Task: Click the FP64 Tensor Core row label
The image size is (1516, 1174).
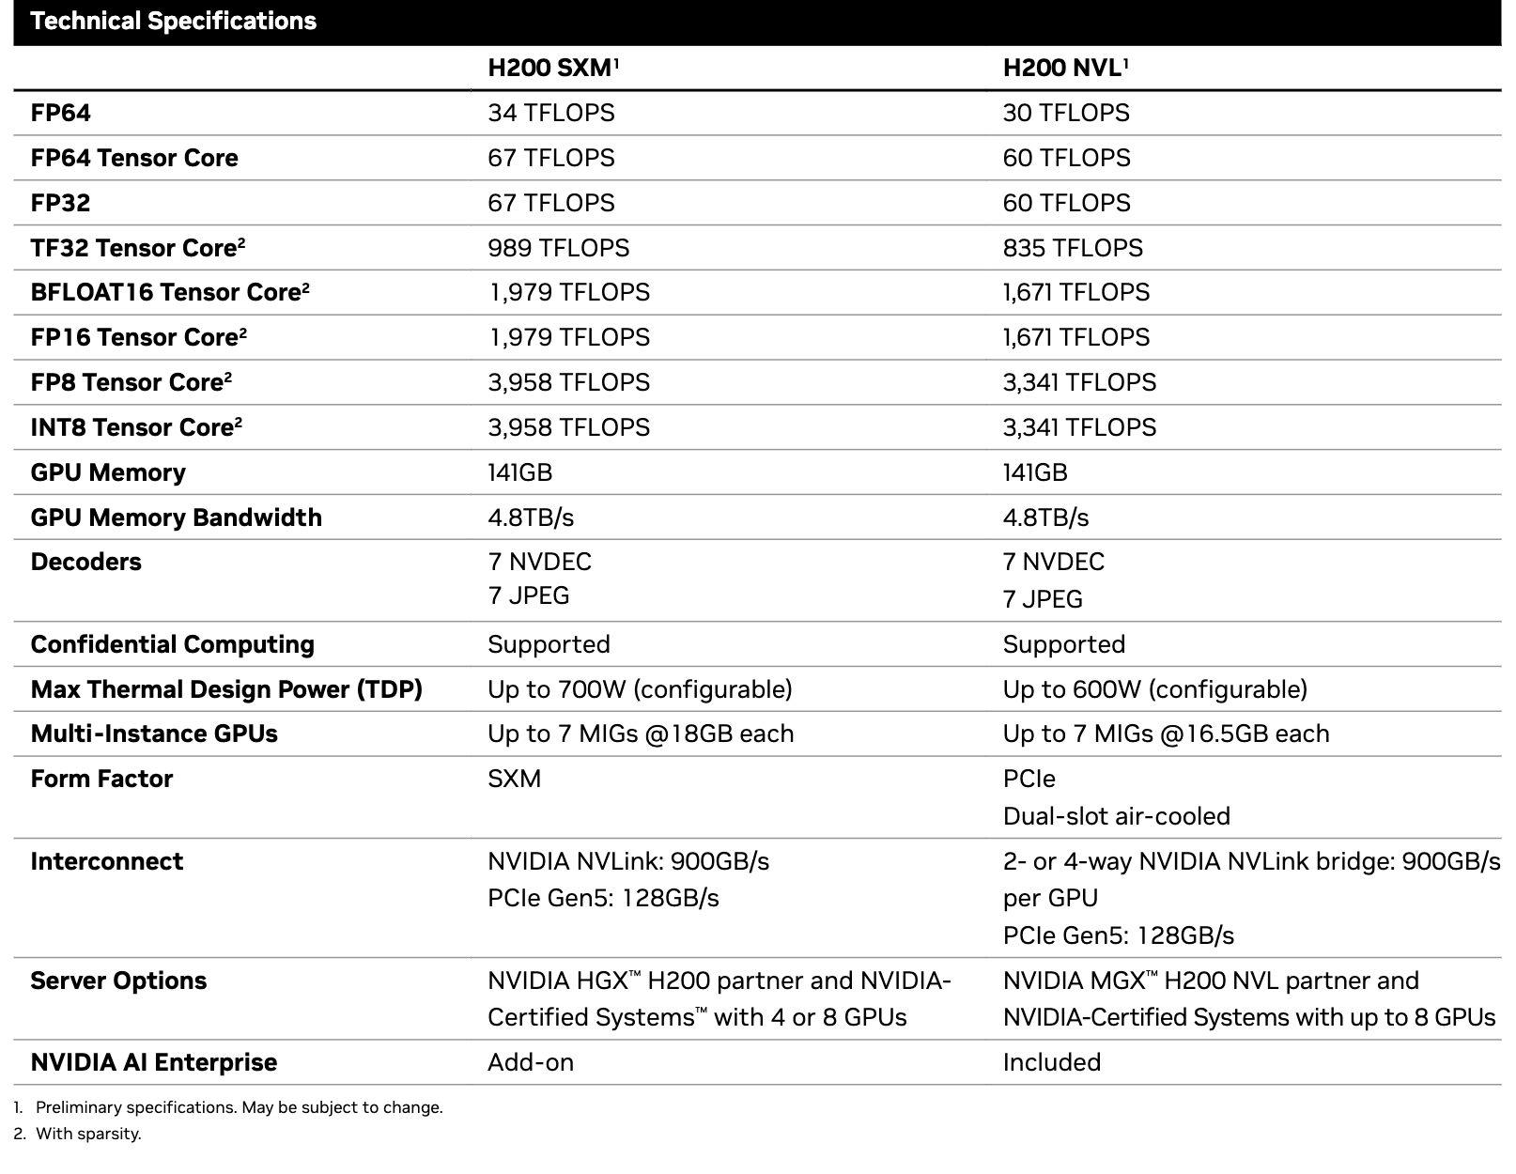Action: tap(134, 158)
